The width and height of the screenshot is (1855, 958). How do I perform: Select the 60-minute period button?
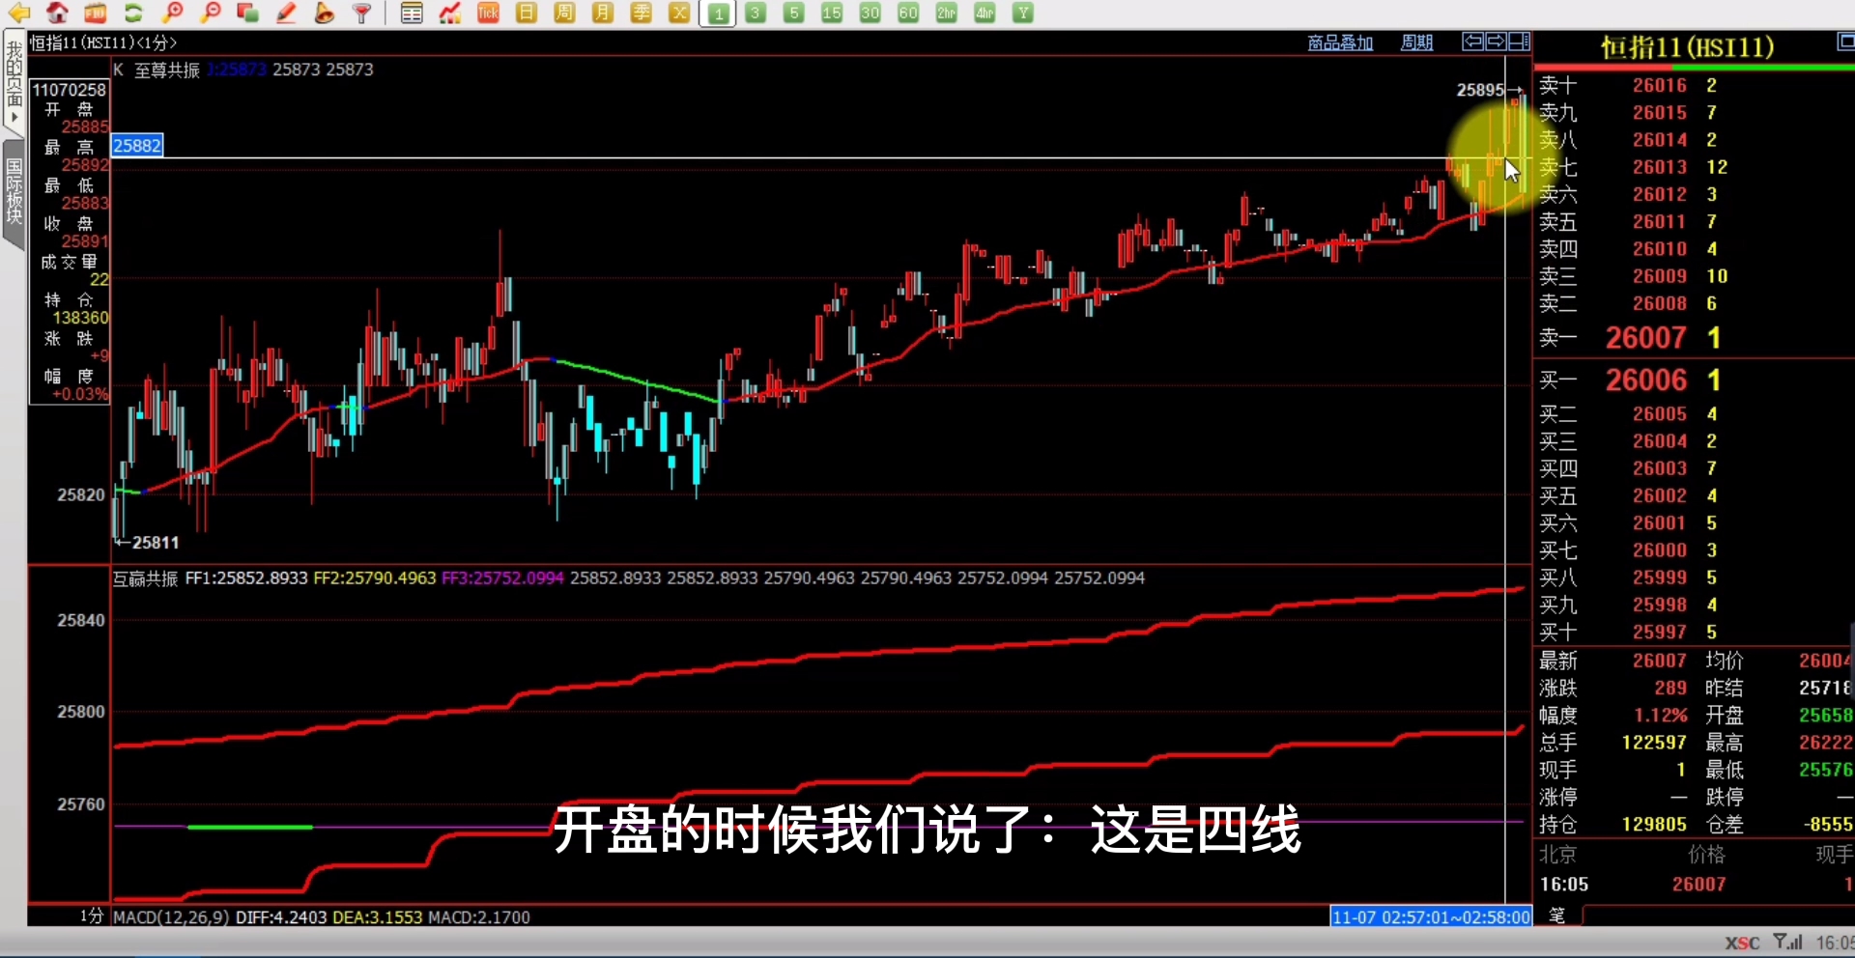tap(908, 13)
